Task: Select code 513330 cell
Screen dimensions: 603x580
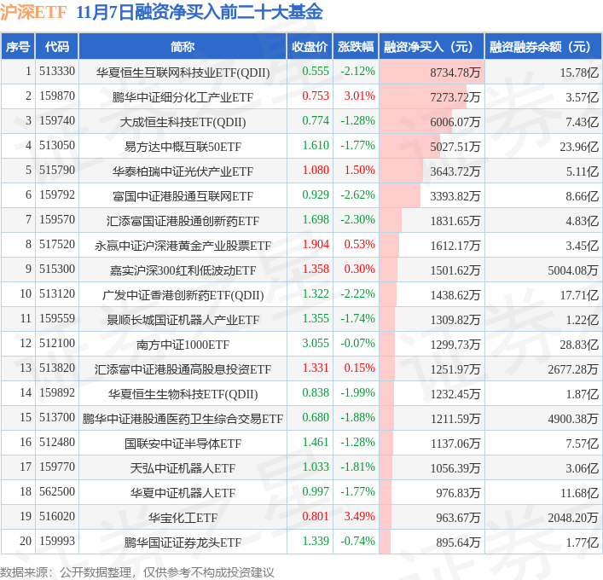Action: click(x=57, y=72)
